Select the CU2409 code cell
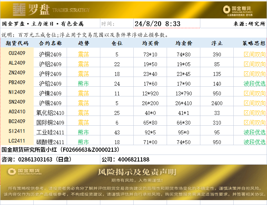 [17, 53]
